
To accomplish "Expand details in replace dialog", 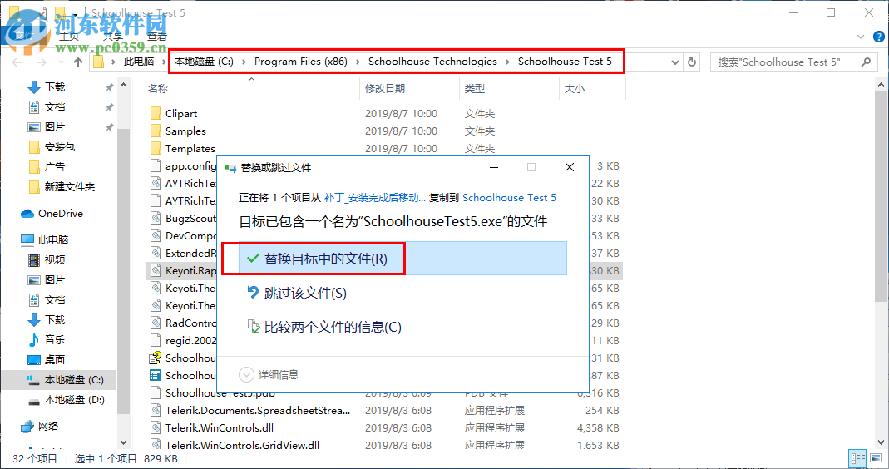I will 269,374.
